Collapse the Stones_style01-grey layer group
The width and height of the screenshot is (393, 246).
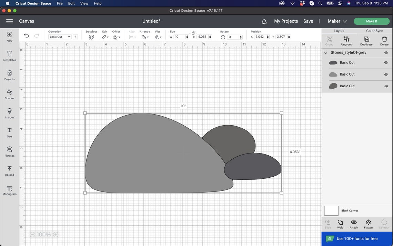click(x=325, y=52)
